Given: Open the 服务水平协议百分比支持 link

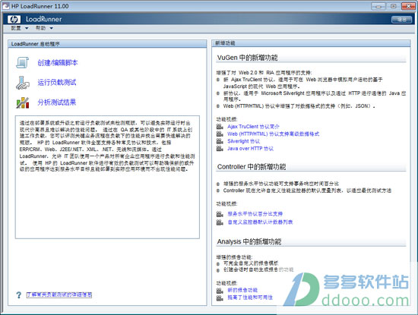Looking at the screenshot, I should 255,214.
